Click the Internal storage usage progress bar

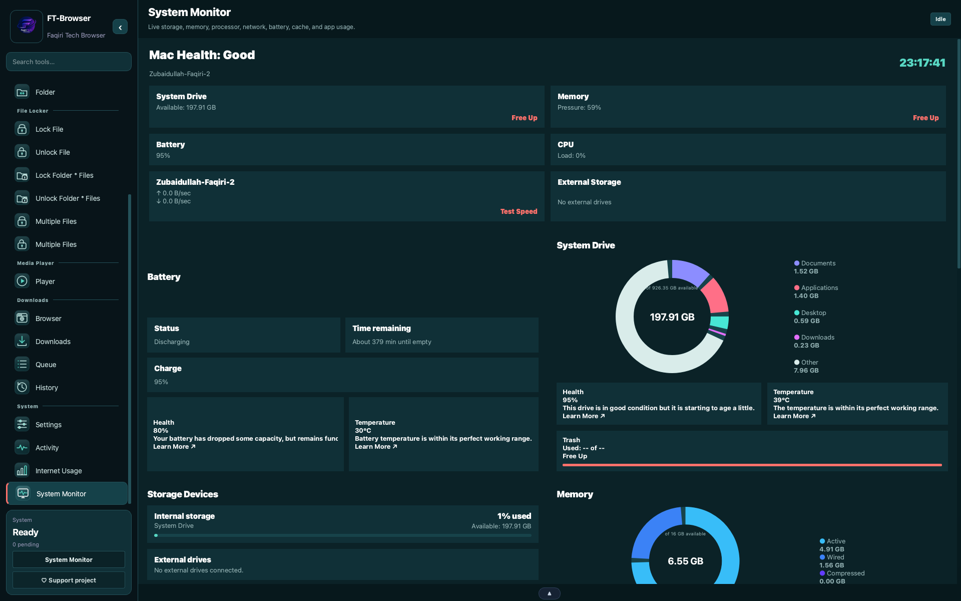343,535
